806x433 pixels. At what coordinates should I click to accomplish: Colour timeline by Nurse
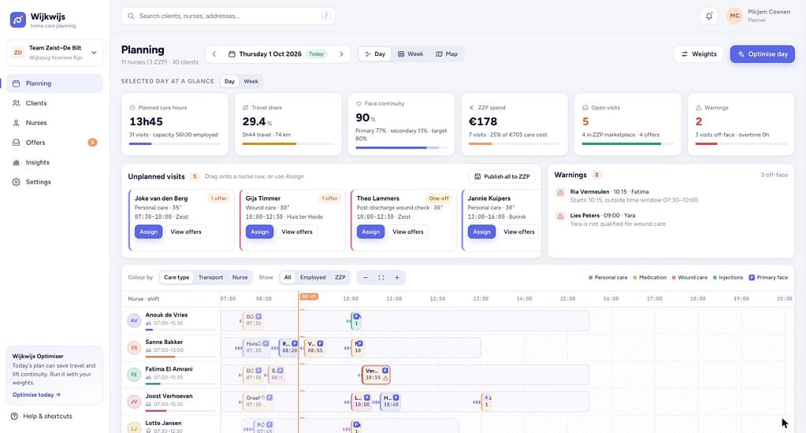click(240, 277)
